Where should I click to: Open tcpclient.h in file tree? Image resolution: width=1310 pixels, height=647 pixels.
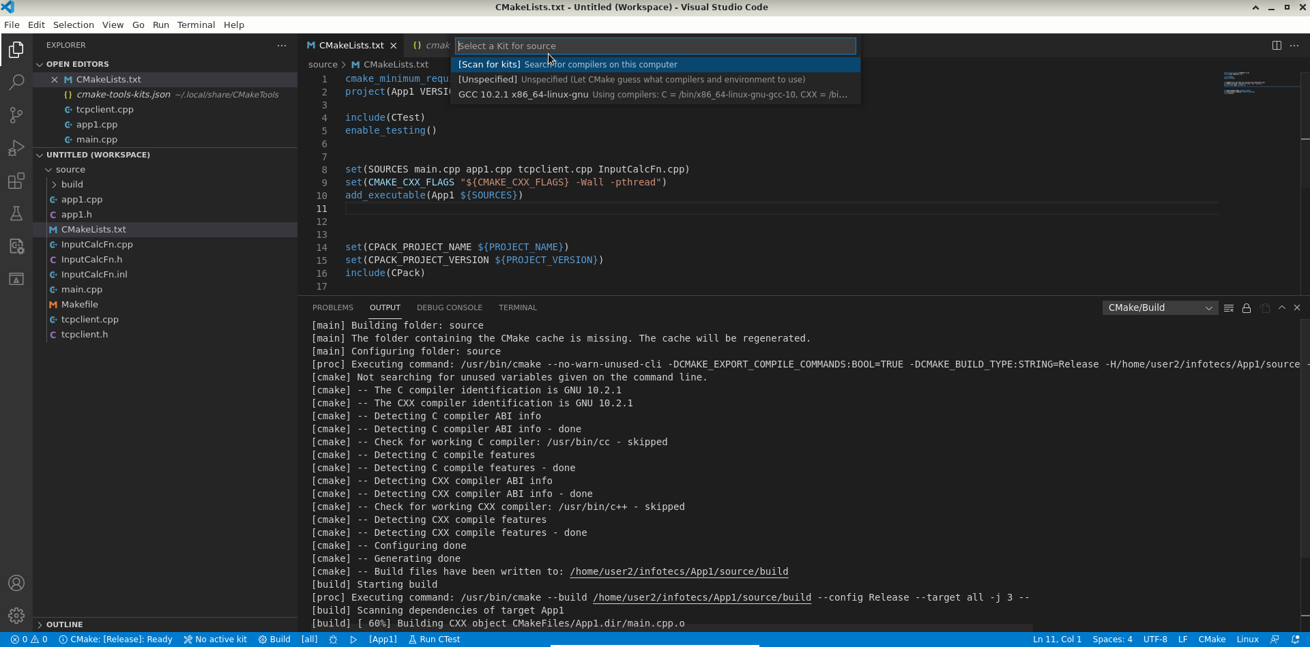pos(165,335)
